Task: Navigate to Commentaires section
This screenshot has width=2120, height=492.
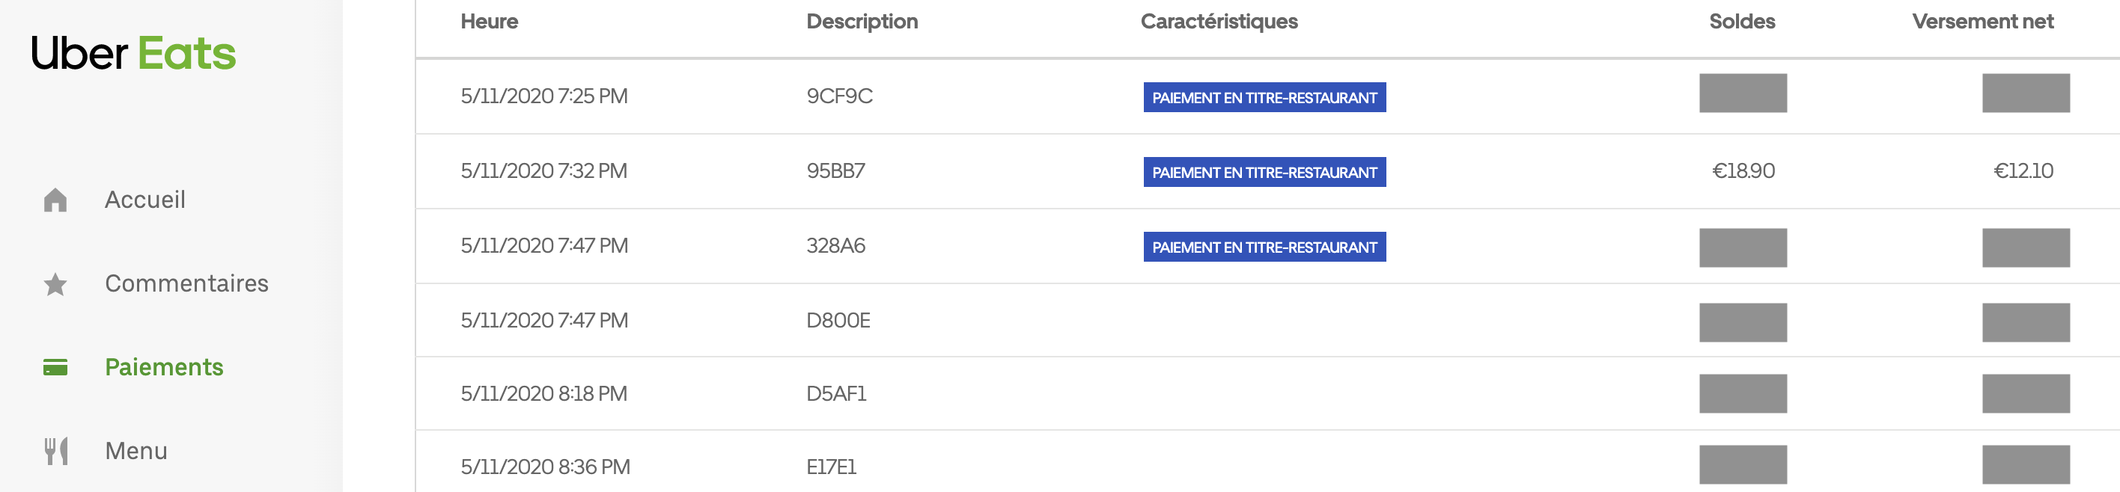Action: tap(186, 283)
